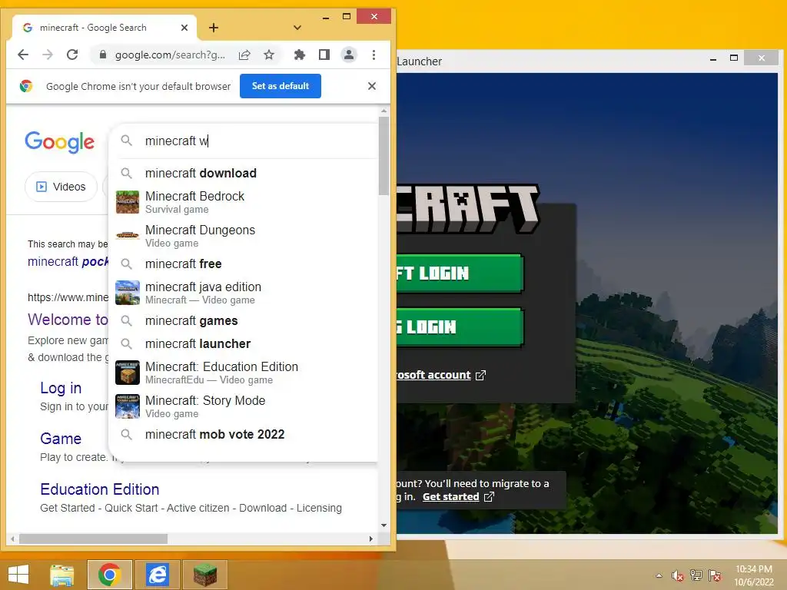Open Internet Explorer from the taskbar
Image resolution: width=787 pixels, height=590 pixels.
click(158, 575)
